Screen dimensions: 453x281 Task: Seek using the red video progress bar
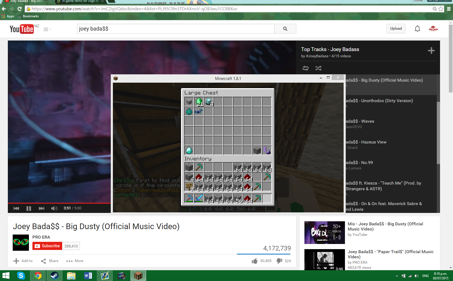tap(59, 203)
